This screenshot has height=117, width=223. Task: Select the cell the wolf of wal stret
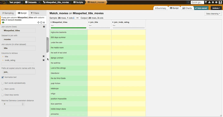pos(69,53)
